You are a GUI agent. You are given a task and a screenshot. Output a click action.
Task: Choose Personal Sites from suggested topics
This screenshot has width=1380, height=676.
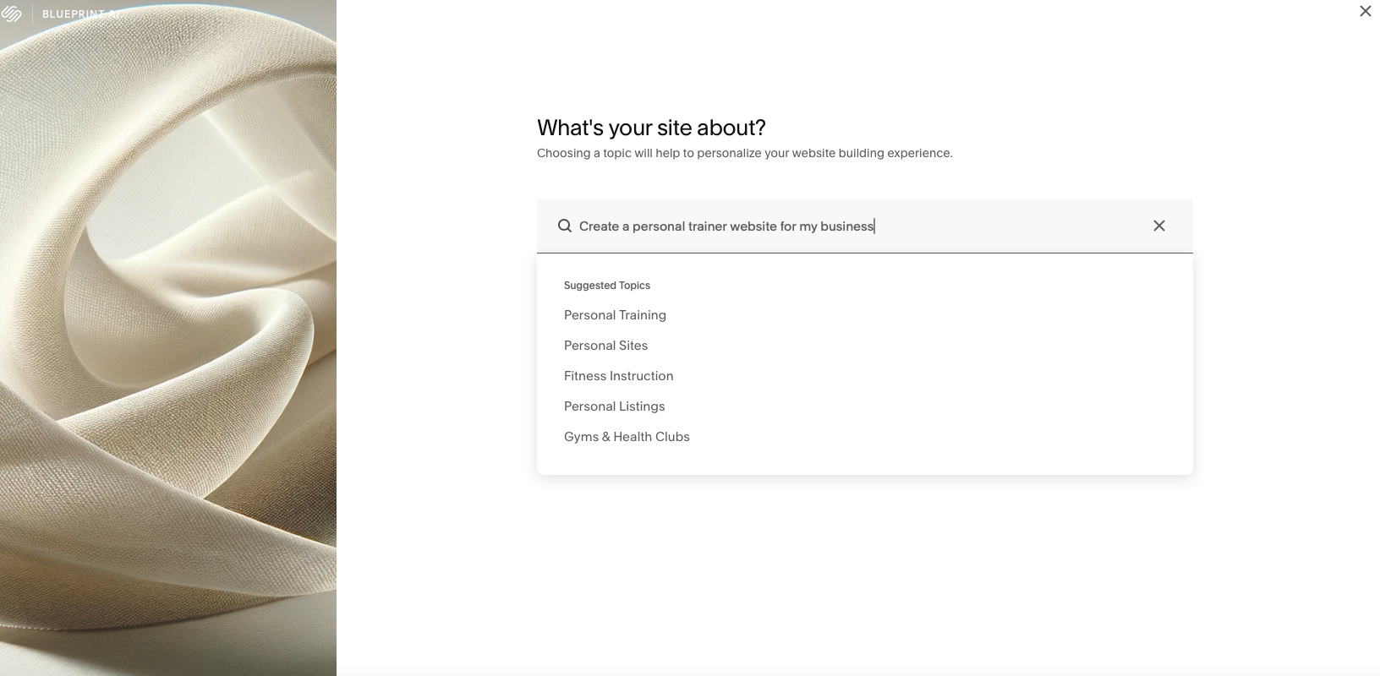(x=605, y=345)
